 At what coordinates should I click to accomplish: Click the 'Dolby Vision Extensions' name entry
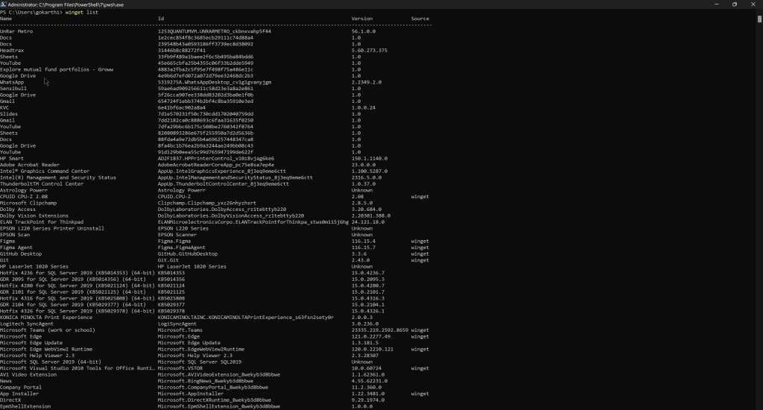(34, 215)
